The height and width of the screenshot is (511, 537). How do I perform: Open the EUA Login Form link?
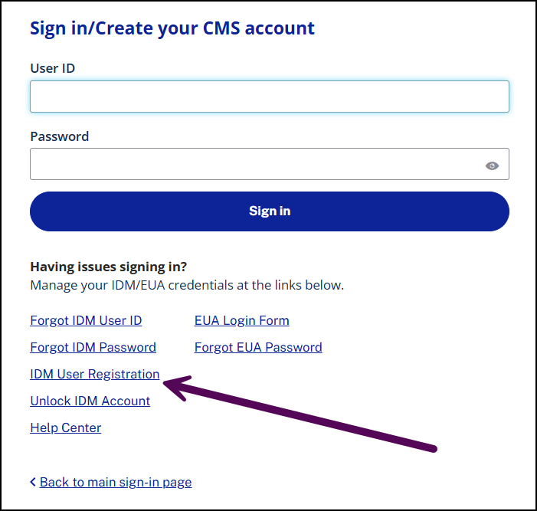(242, 320)
